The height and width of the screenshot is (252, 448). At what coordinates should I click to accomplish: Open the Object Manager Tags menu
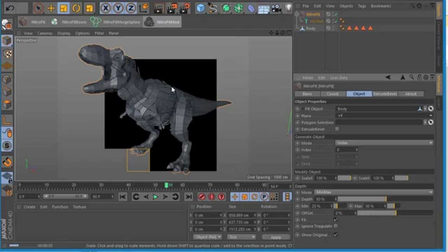click(x=362, y=6)
